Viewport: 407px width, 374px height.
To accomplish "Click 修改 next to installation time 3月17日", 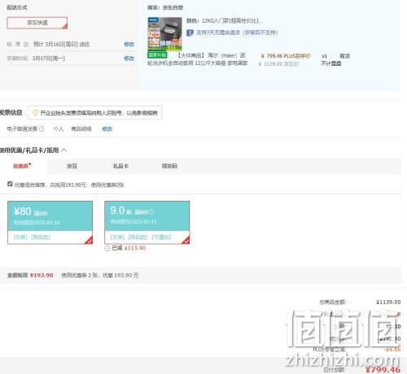I will point(129,59).
